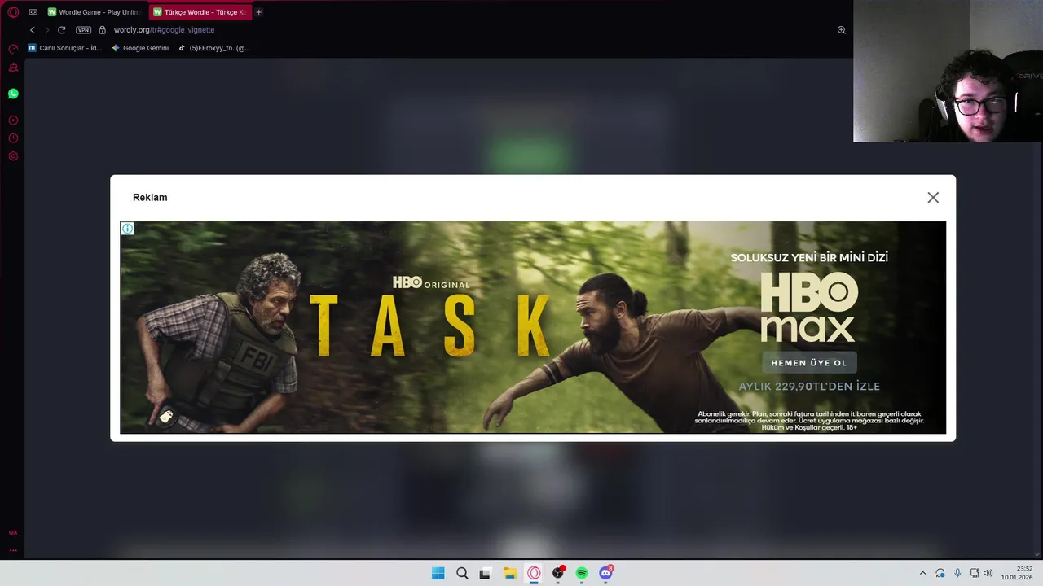Screen dimensions: 1043x586
Task: Open OBS Studio from taskbar
Action: (558, 573)
